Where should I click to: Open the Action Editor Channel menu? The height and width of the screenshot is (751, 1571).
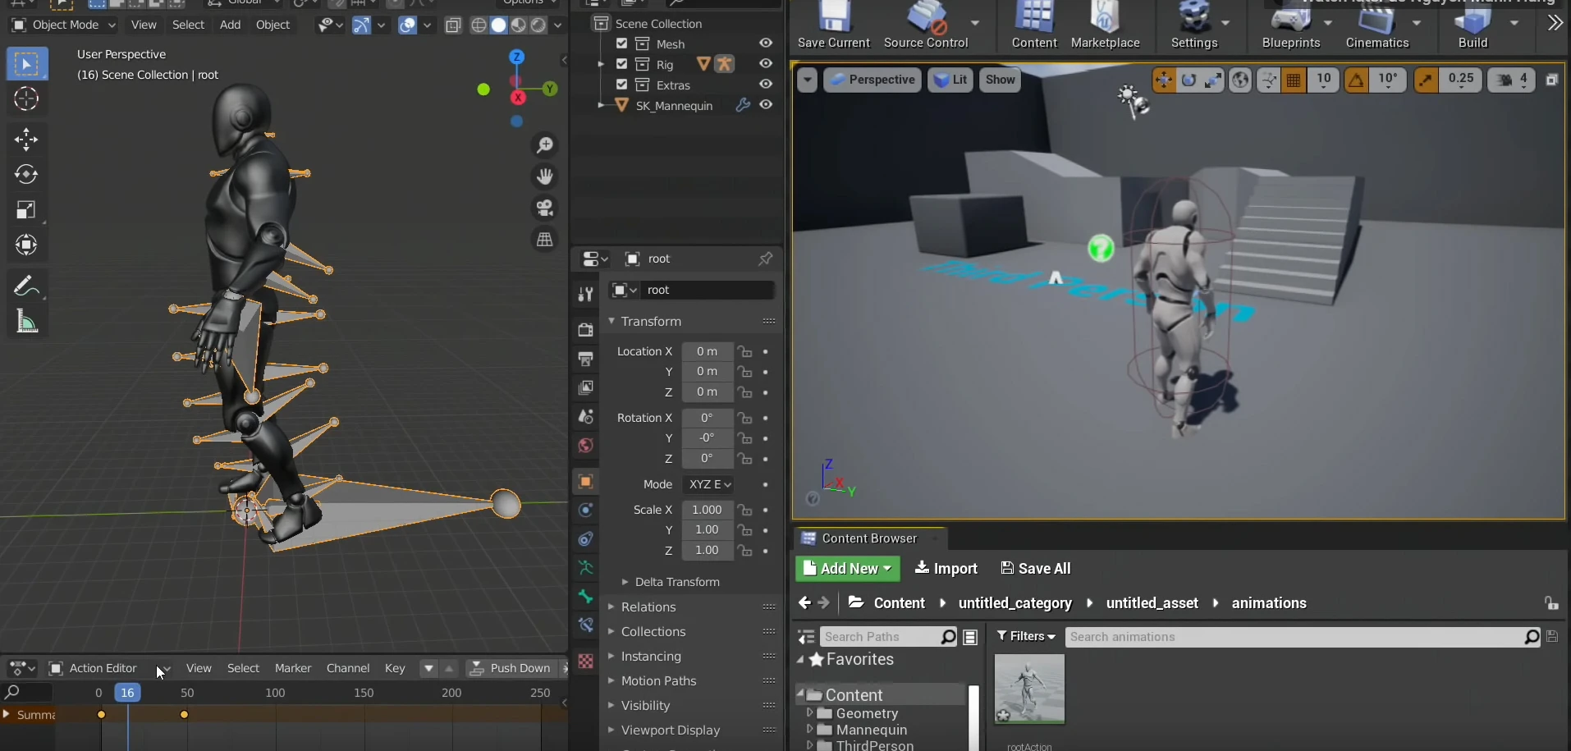348,668
